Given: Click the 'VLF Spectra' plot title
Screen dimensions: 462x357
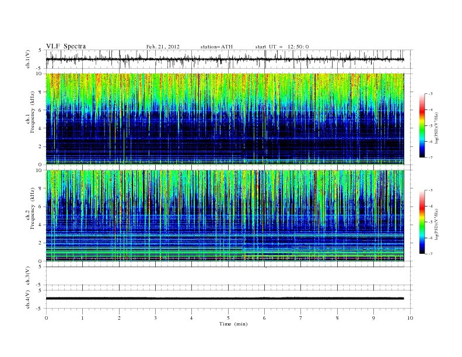Looking at the screenshot, I should 66,46.
